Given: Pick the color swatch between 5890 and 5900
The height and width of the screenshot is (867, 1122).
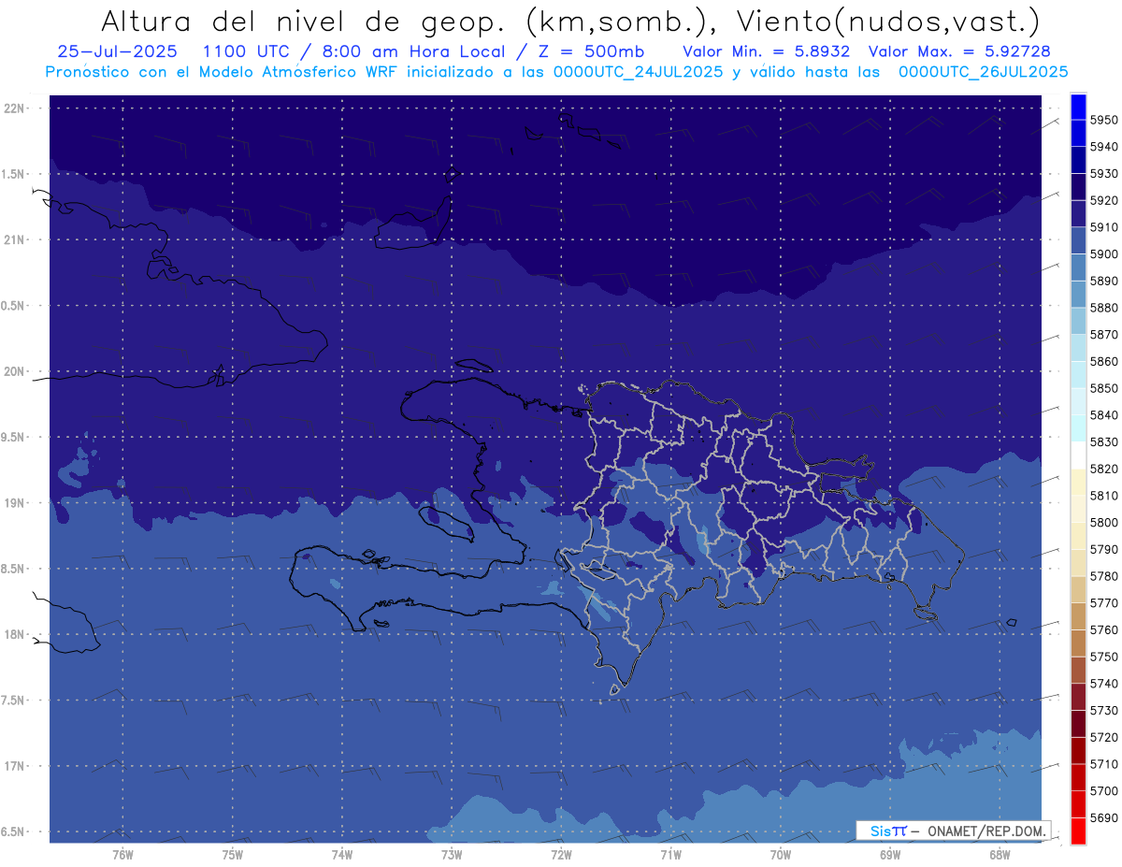Looking at the screenshot, I should [1078, 267].
